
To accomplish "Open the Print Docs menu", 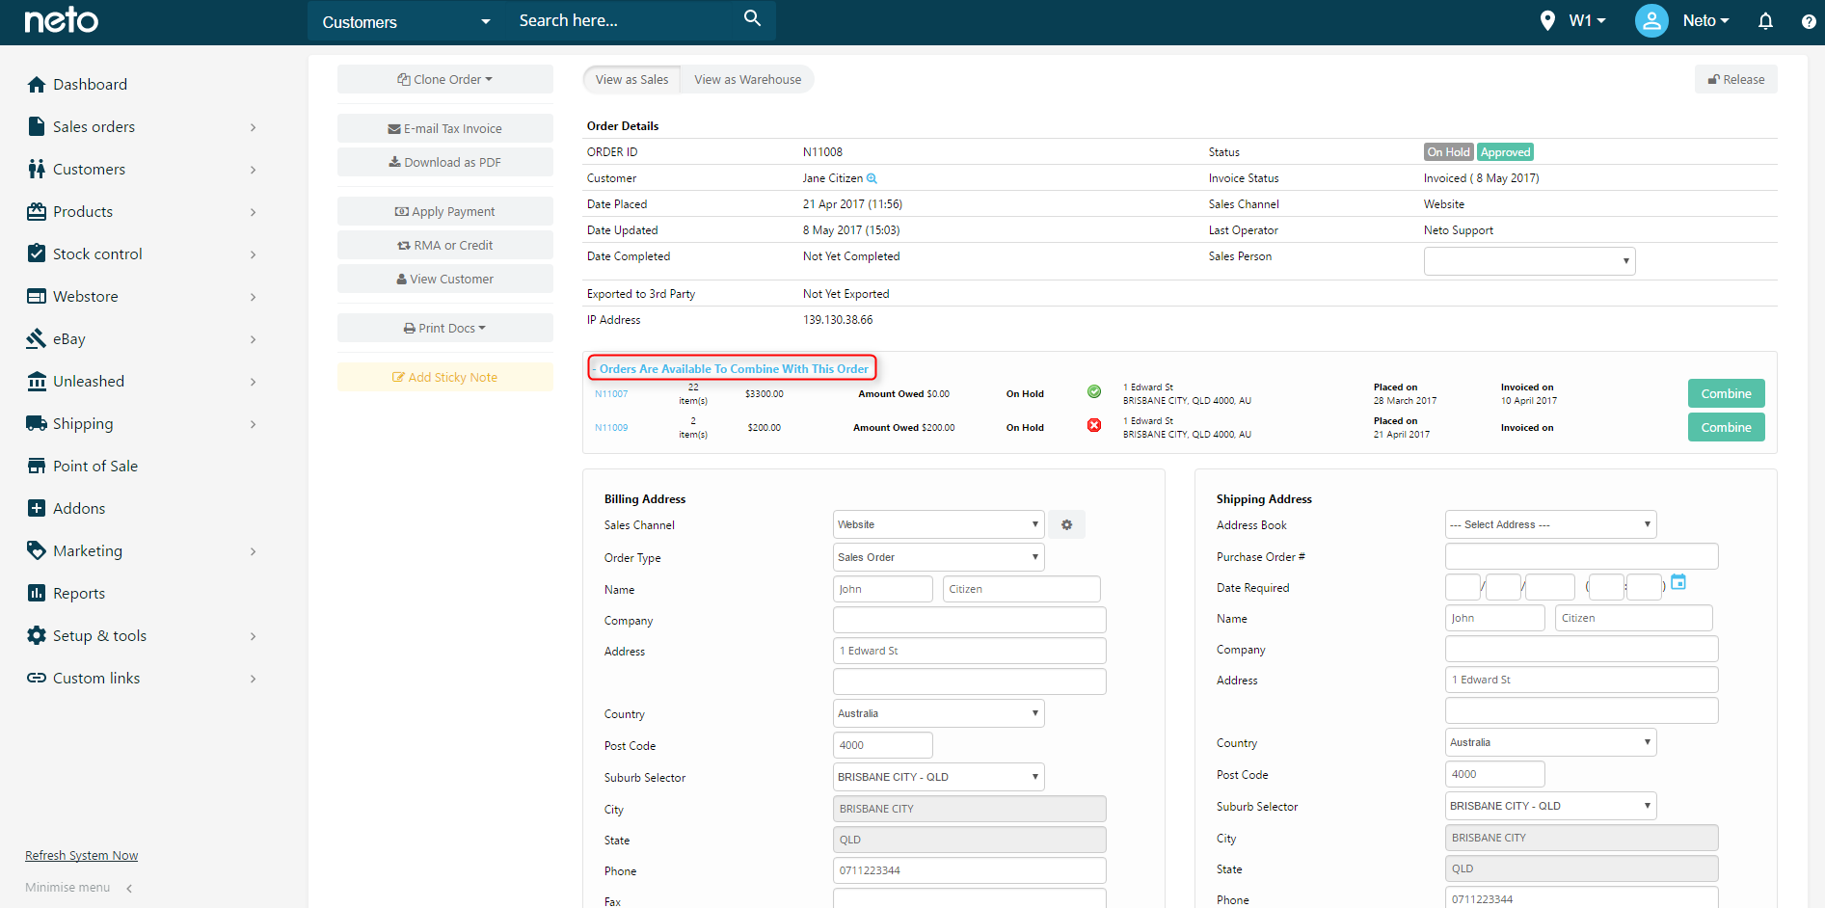I will coord(444,328).
